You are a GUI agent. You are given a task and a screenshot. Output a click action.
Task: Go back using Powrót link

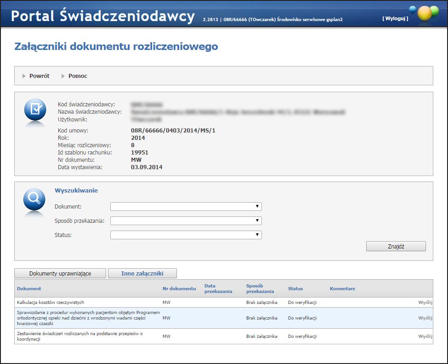pos(40,76)
